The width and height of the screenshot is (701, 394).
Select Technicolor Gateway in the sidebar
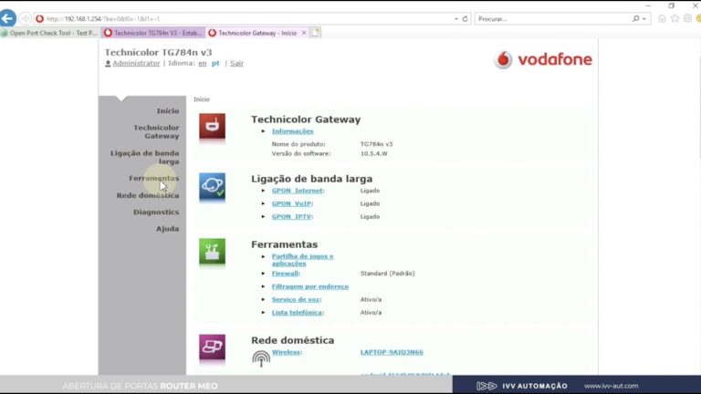(x=156, y=131)
